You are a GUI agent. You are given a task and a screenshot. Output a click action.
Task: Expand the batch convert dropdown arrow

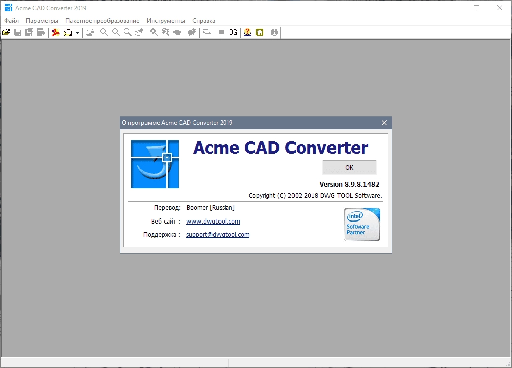(x=77, y=32)
